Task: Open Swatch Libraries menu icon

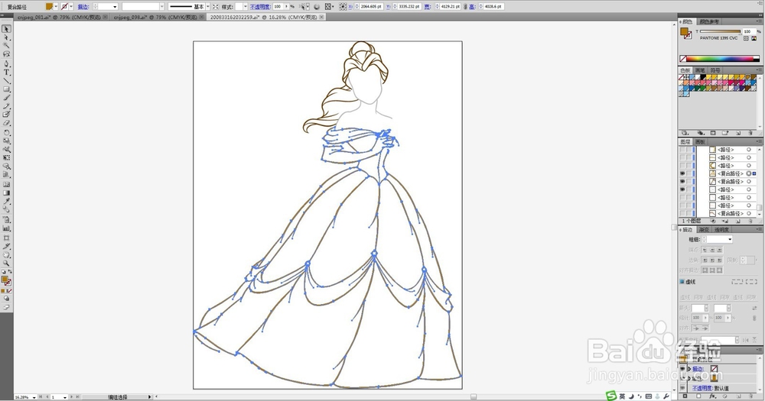Action: click(x=685, y=133)
